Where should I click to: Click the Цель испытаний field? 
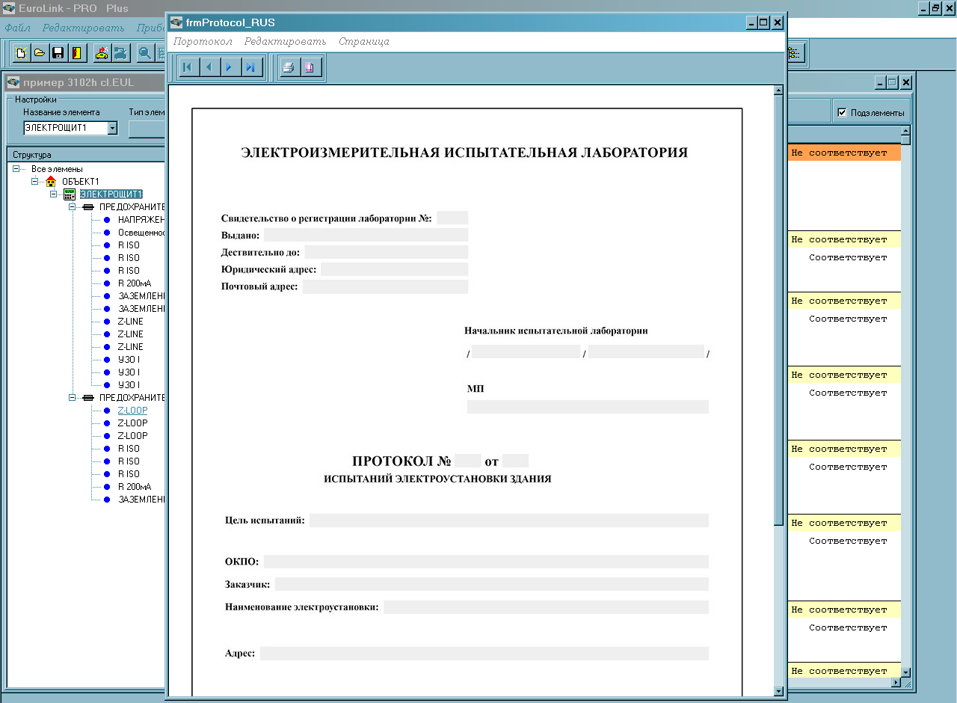[x=509, y=521]
